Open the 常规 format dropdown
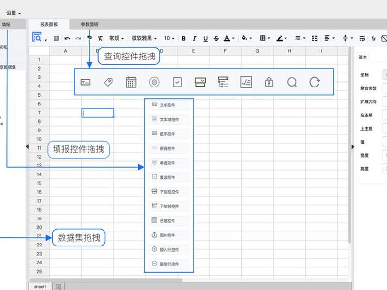This screenshot has height=290, width=387. pyautogui.click(x=117, y=38)
